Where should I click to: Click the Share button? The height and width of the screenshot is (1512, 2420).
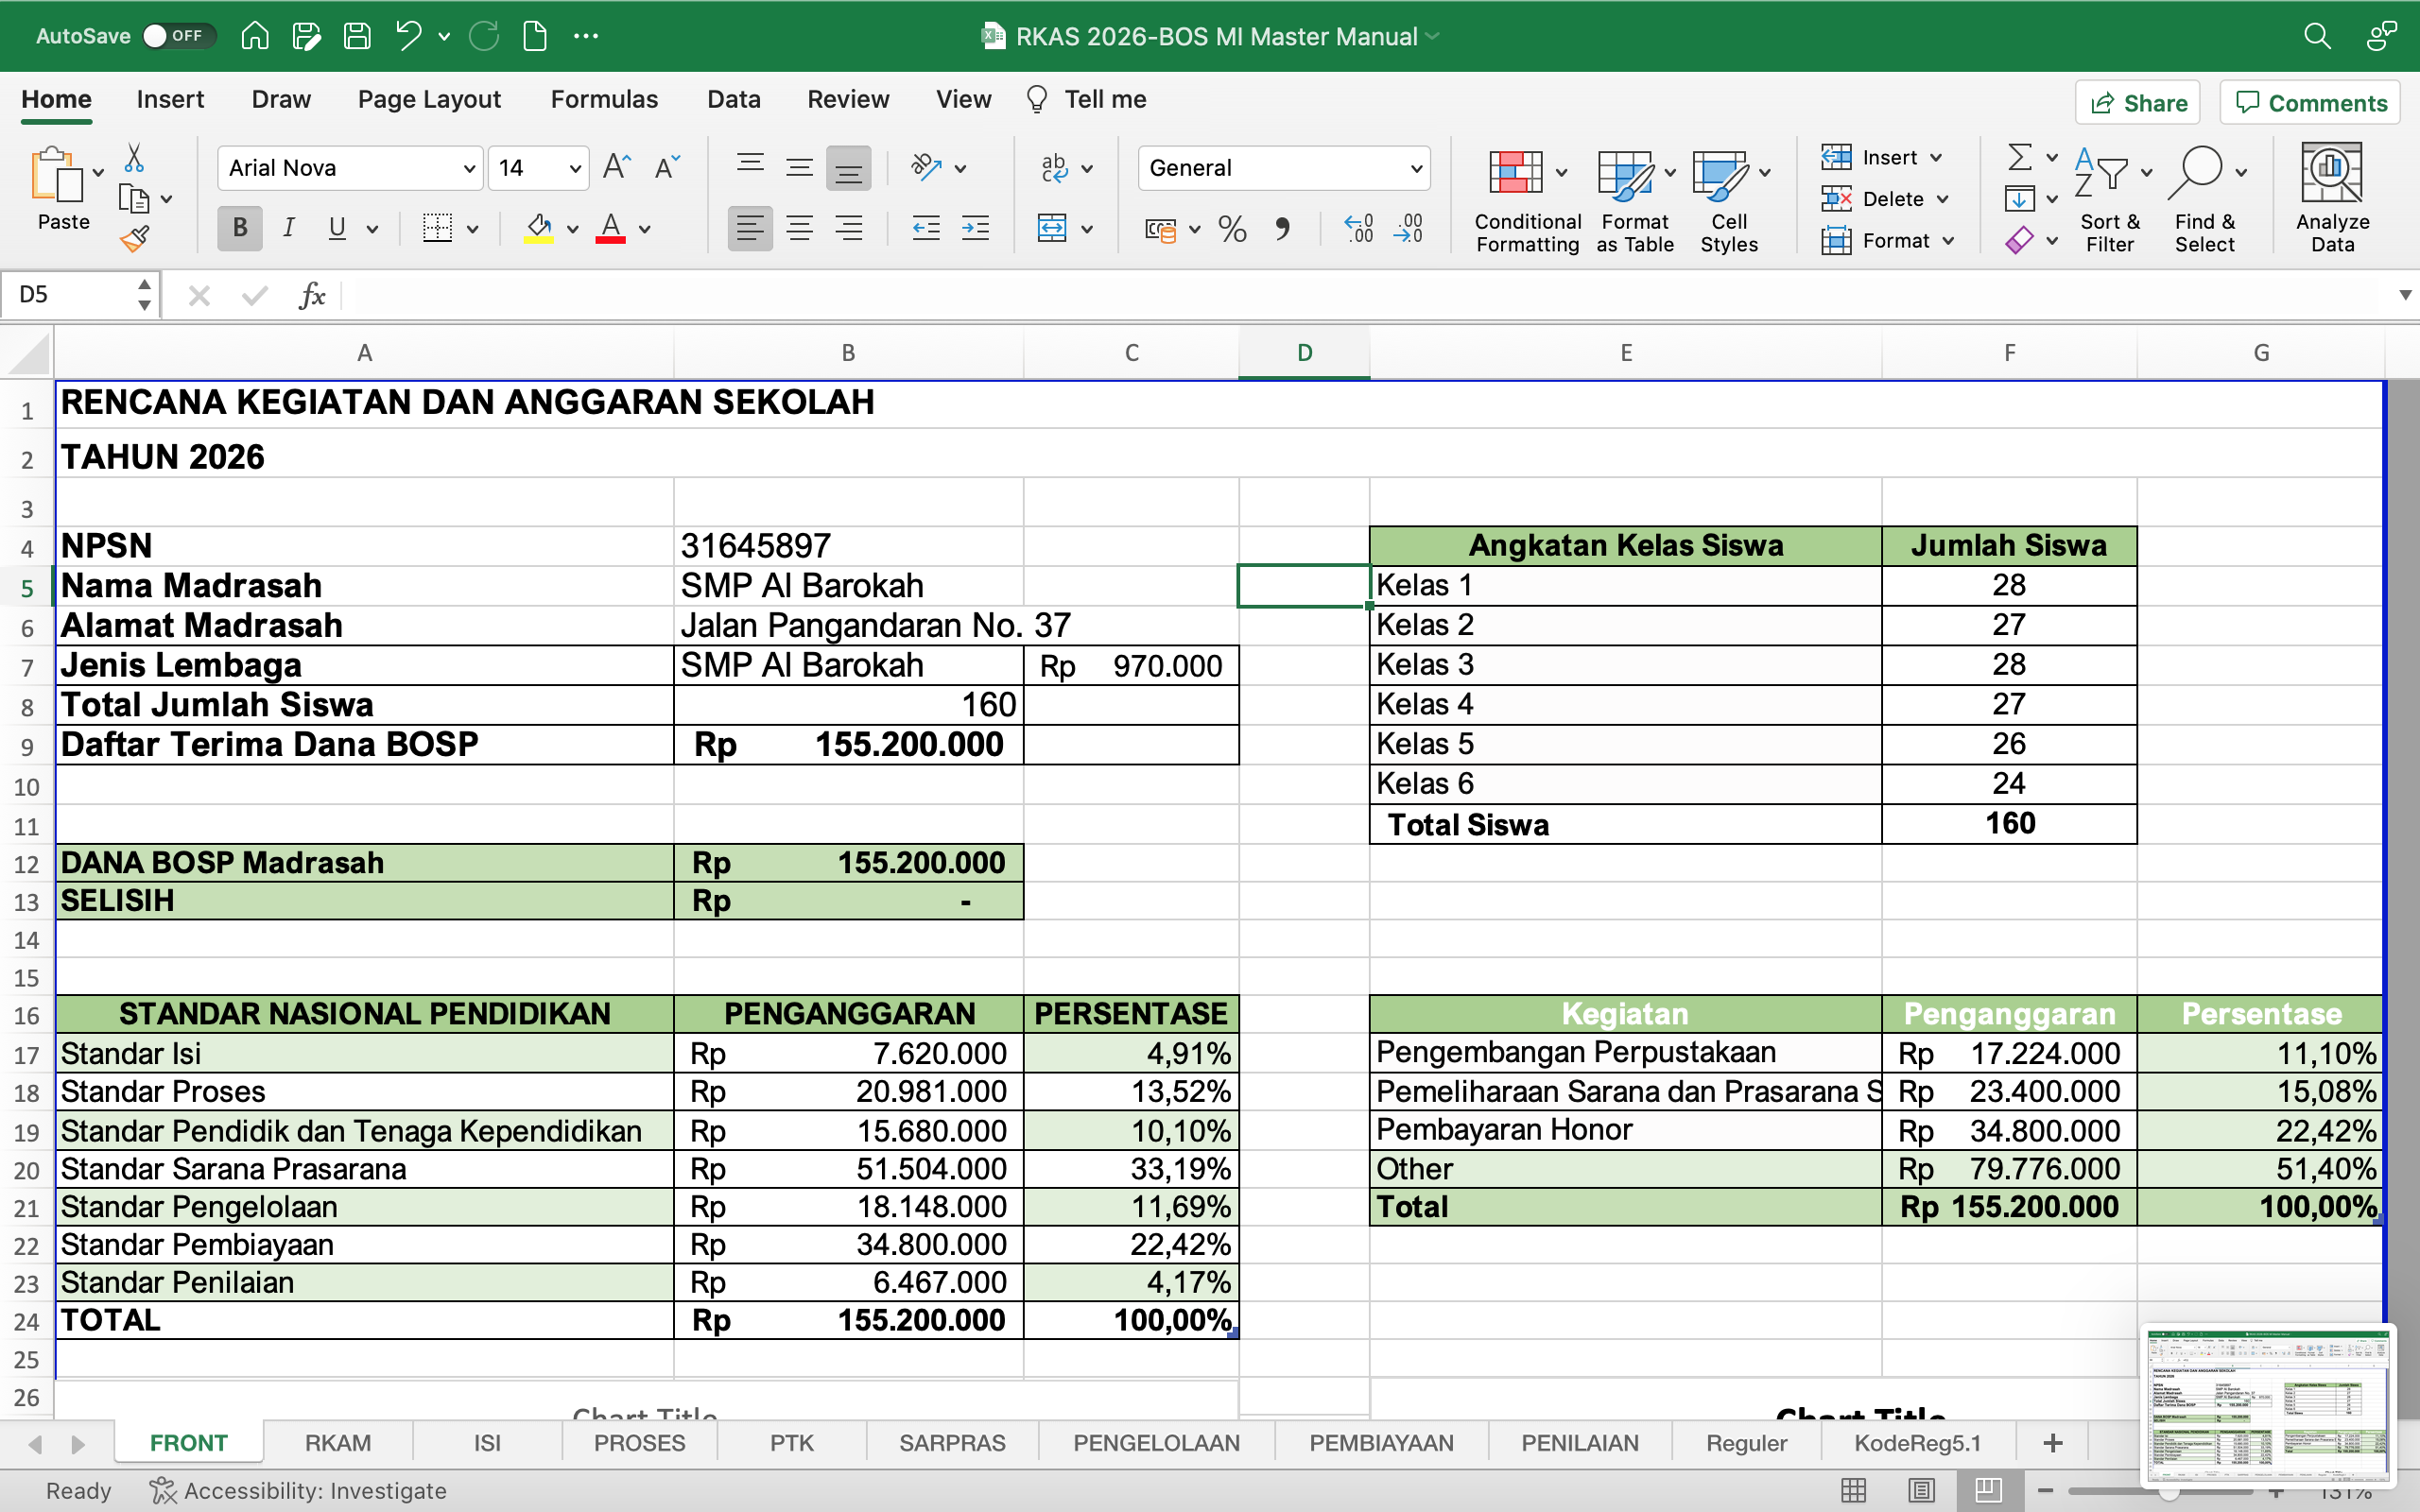(x=2137, y=102)
